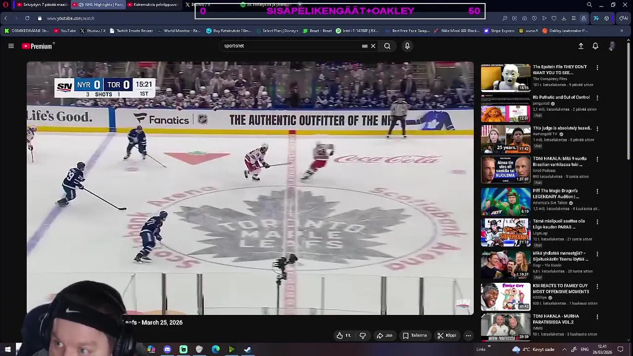
Task: Open the AI button at toolbar end
Action: point(624,18)
